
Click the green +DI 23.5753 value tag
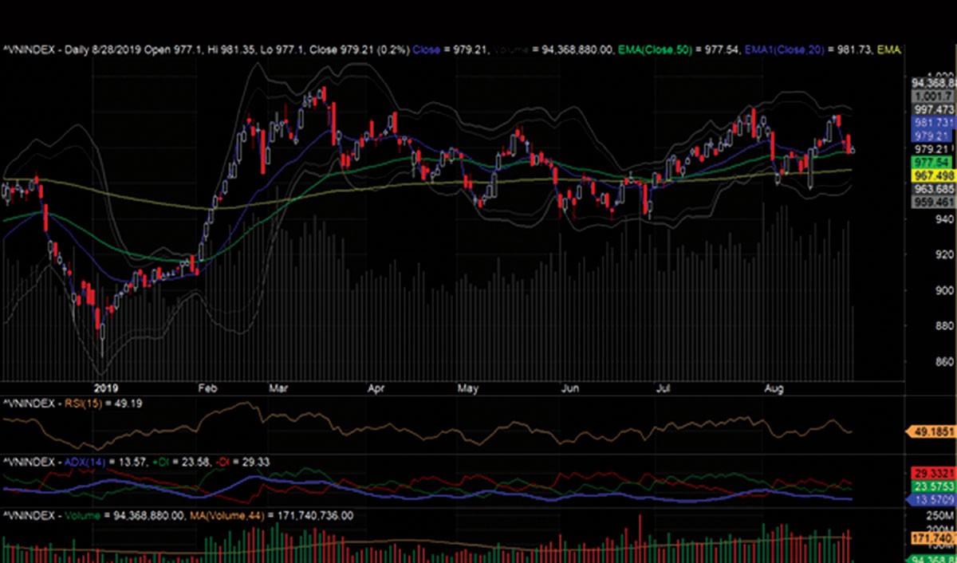click(x=933, y=486)
